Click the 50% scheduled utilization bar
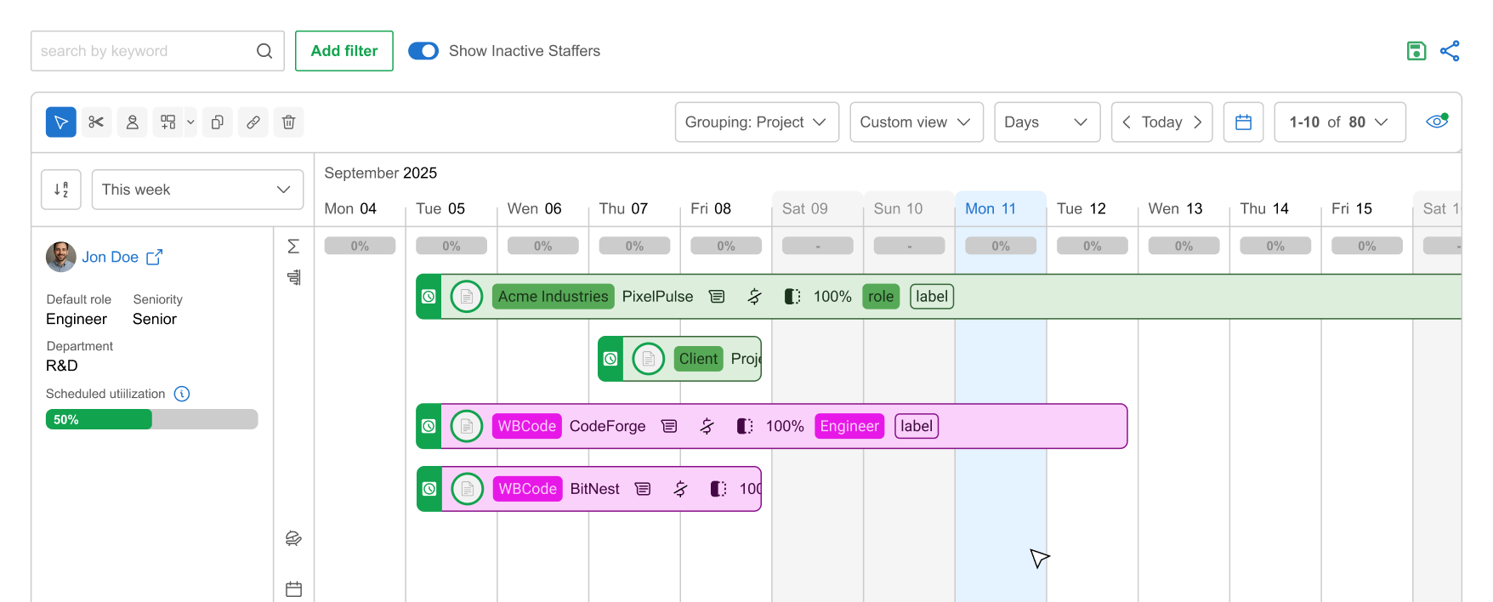Screen dimensions: 1493x602 [151, 419]
